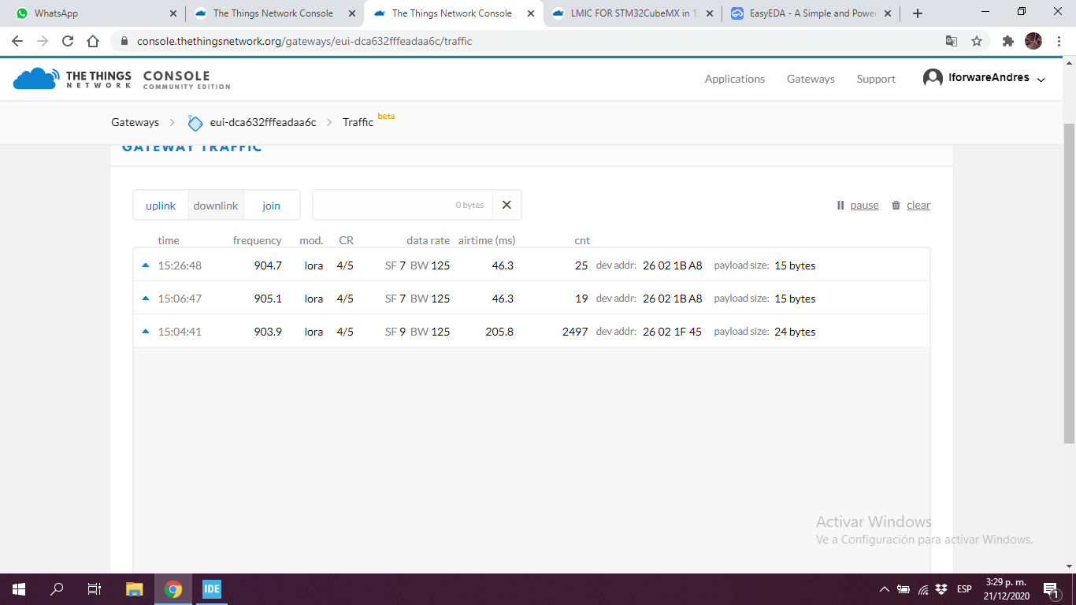Expand the 15:06:47 traffic row
The width and height of the screenshot is (1076, 605).
pos(532,299)
